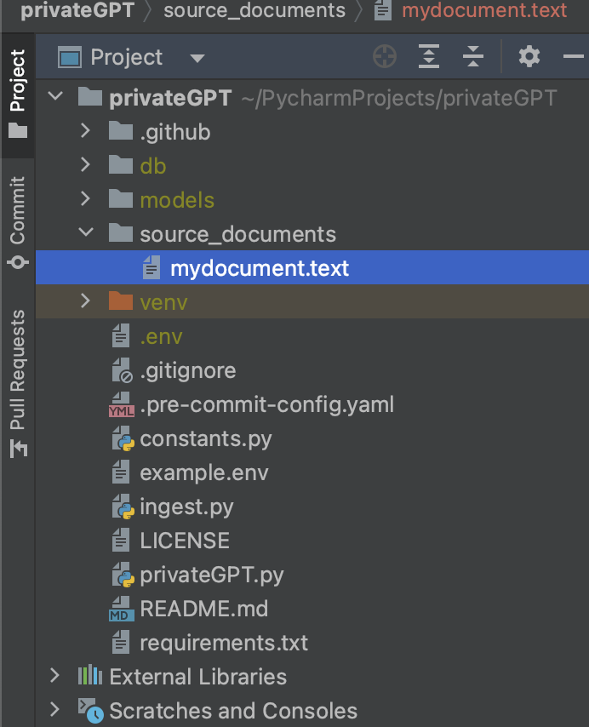Click the Markdown icon beside README.md

123,608
